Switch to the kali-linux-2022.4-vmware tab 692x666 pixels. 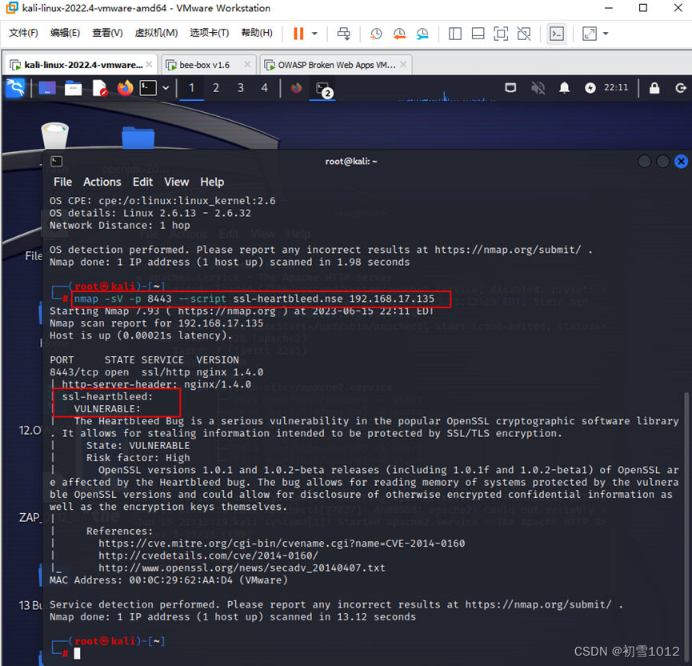(x=80, y=65)
